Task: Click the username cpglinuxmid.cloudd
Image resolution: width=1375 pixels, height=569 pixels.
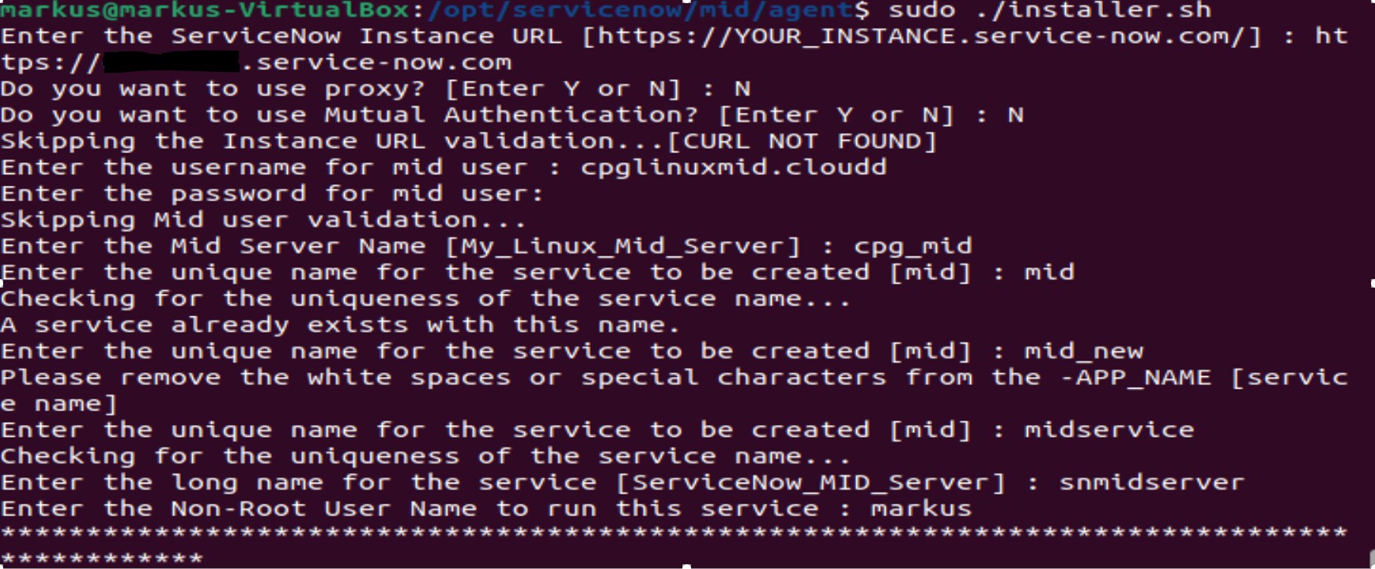Action: 733,168
